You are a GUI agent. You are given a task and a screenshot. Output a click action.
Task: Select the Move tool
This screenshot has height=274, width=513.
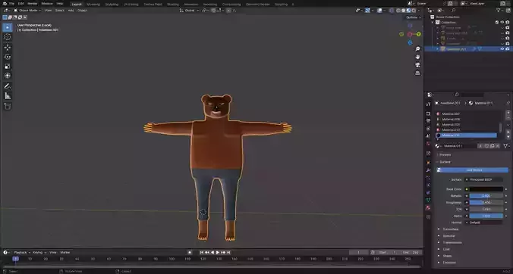tap(7, 48)
